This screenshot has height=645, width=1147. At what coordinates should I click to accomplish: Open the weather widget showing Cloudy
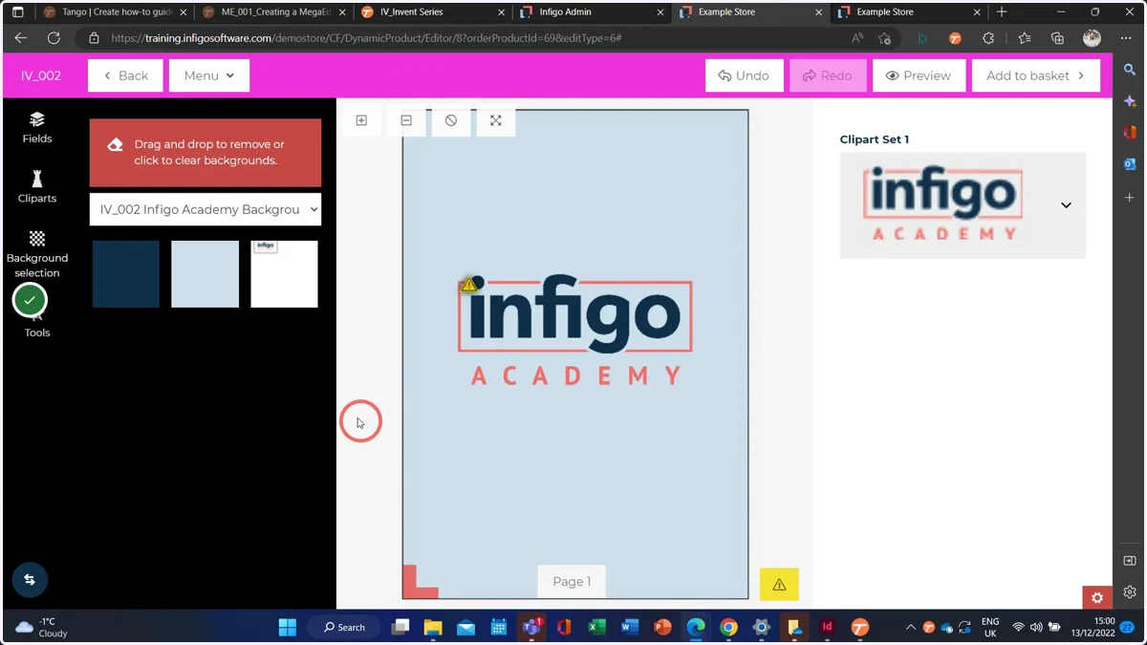click(x=41, y=627)
